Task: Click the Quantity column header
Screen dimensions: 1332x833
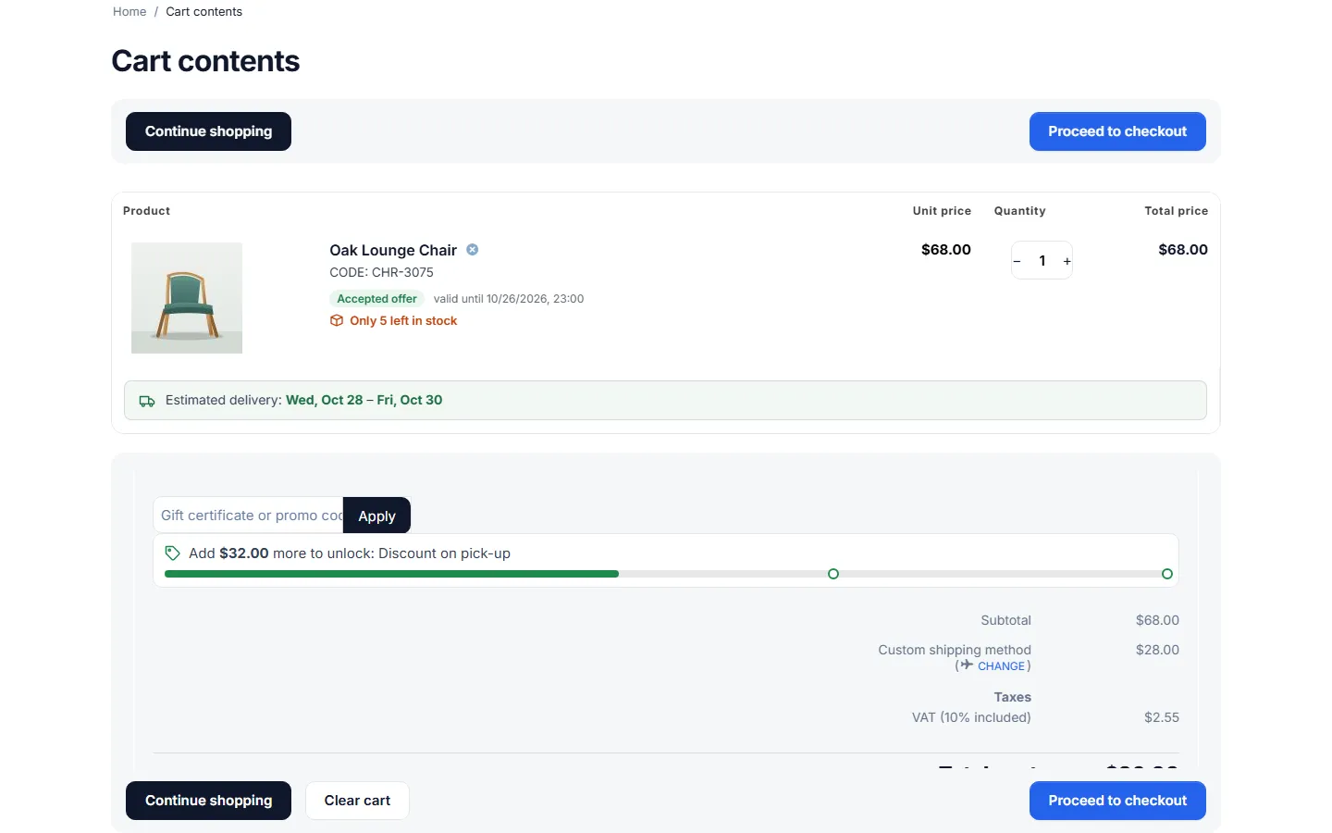Action: (x=1019, y=211)
